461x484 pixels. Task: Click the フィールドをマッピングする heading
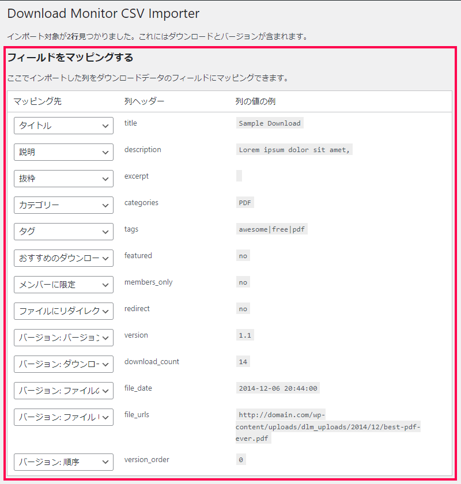70,58
